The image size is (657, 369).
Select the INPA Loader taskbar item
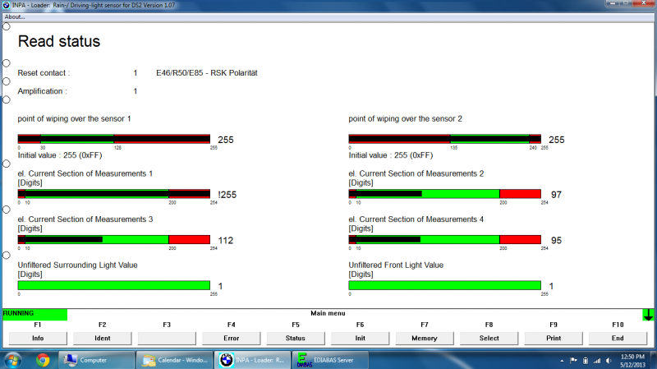253,360
